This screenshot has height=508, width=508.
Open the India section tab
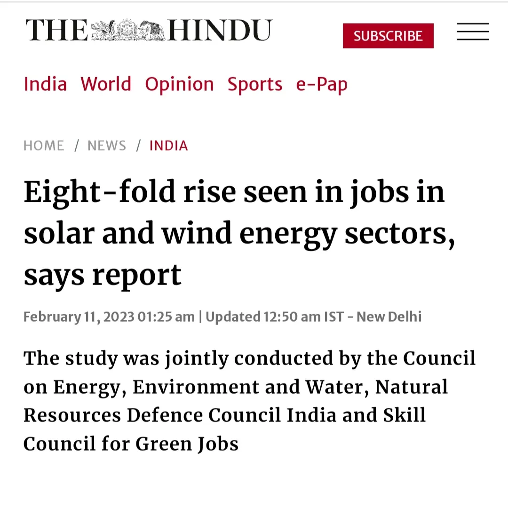click(x=45, y=84)
